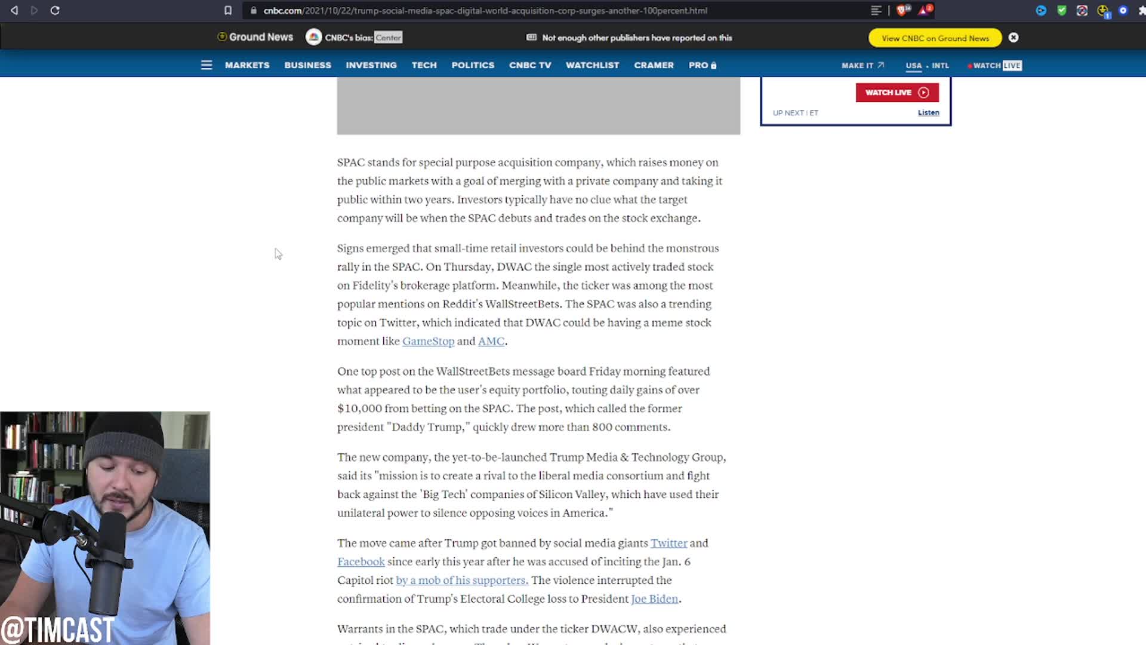Open the locked PRO menu
This screenshot has height=645, width=1146.
[702, 65]
